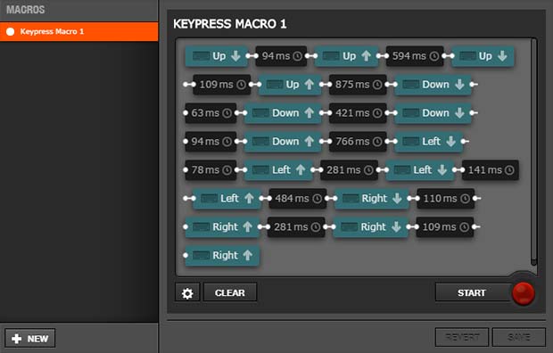Select the 141 ms delay block
Viewport: 553px width, 353px height.
(491, 170)
